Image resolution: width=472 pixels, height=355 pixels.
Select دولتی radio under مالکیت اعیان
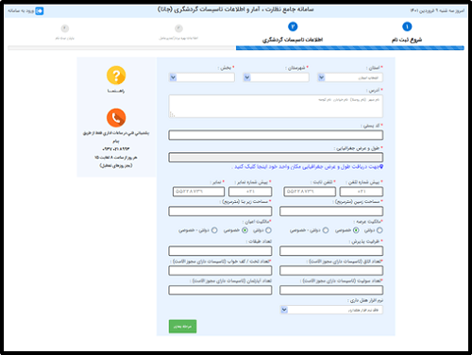[x=268, y=230]
